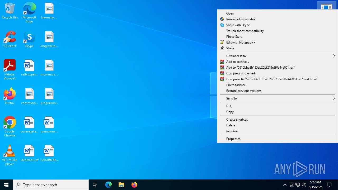Select the Firefox desktop shortcut
Image resolution: width=338 pixels, height=190 pixels.
[x=10, y=97]
